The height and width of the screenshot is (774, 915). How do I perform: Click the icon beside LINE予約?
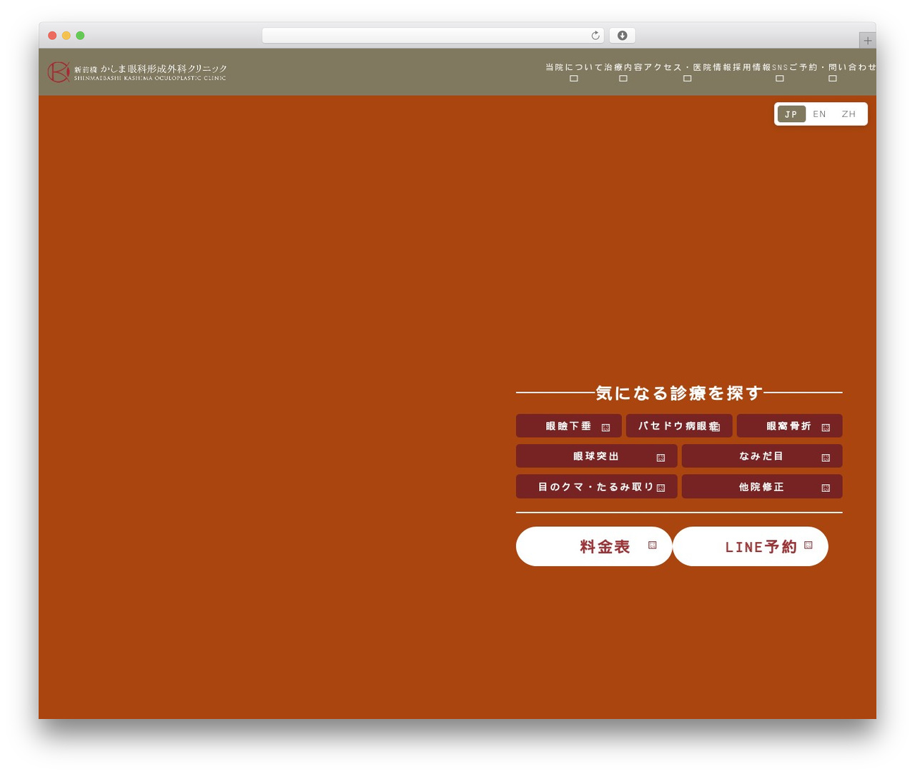(x=808, y=545)
